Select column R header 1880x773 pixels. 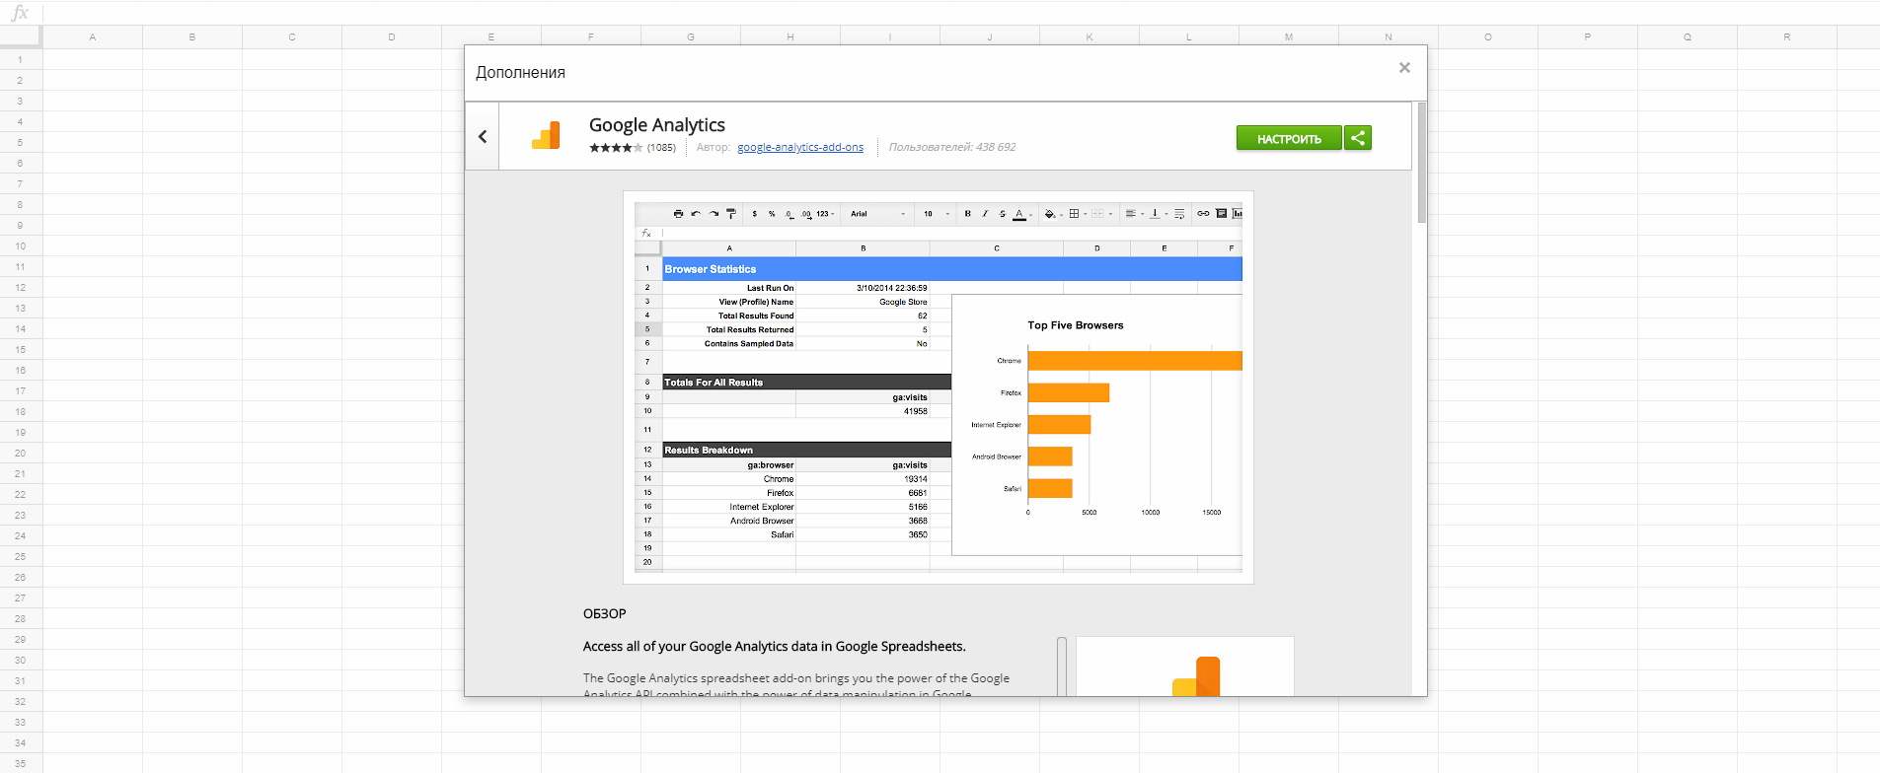pyautogui.click(x=1787, y=37)
